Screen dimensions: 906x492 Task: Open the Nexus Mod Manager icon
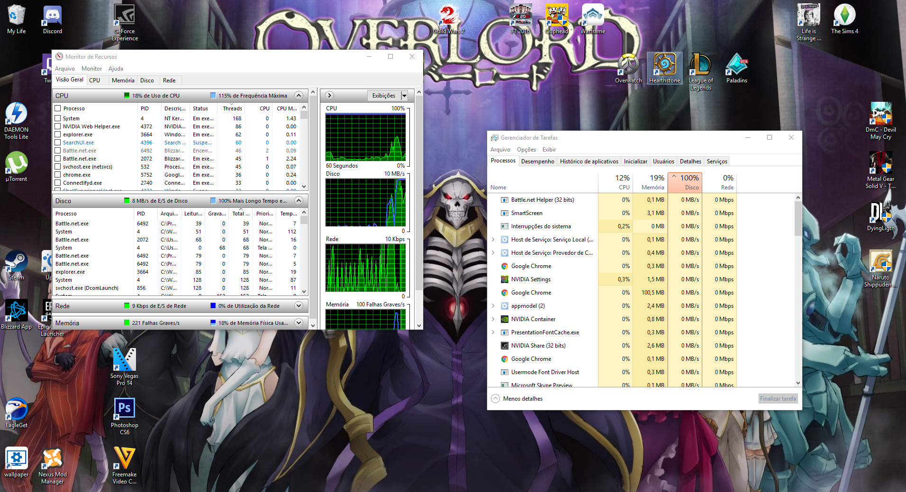[53, 465]
